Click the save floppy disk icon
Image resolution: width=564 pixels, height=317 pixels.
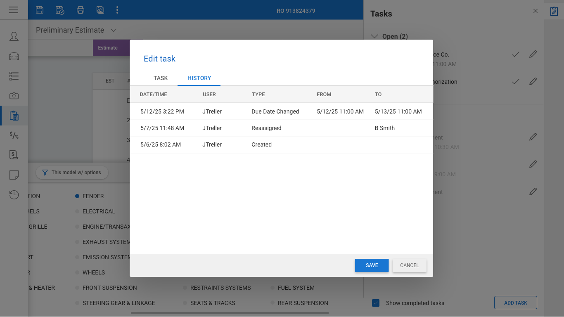click(x=40, y=10)
